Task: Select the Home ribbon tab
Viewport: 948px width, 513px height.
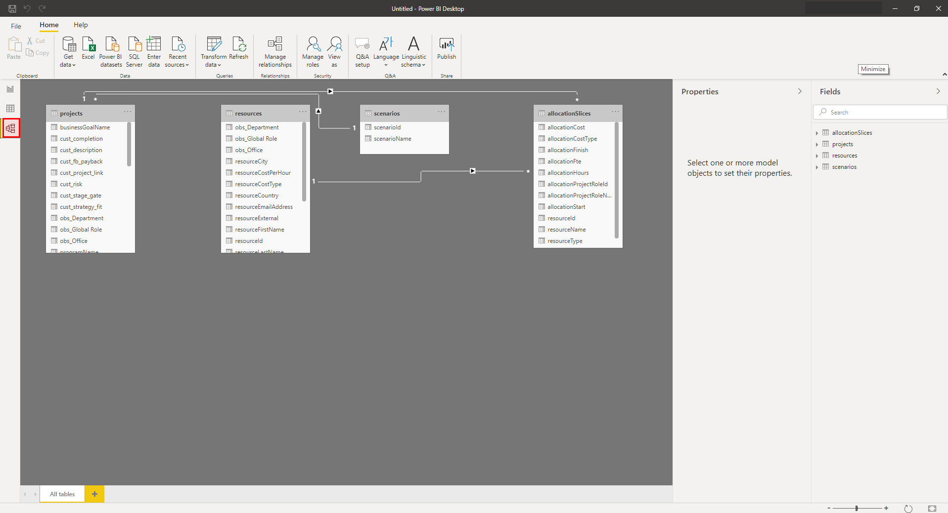Action: click(x=49, y=25)
